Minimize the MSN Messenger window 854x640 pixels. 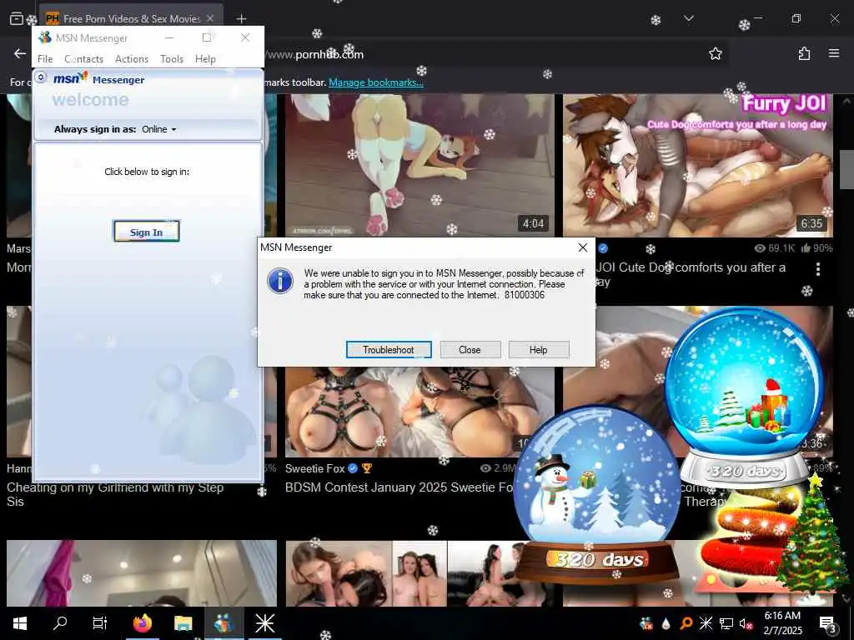(x=169, y=37)
